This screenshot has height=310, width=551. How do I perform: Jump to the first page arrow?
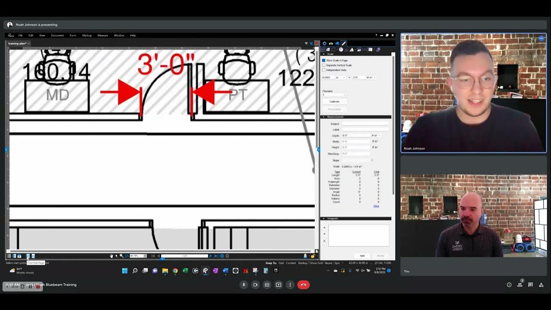[153, 256]
